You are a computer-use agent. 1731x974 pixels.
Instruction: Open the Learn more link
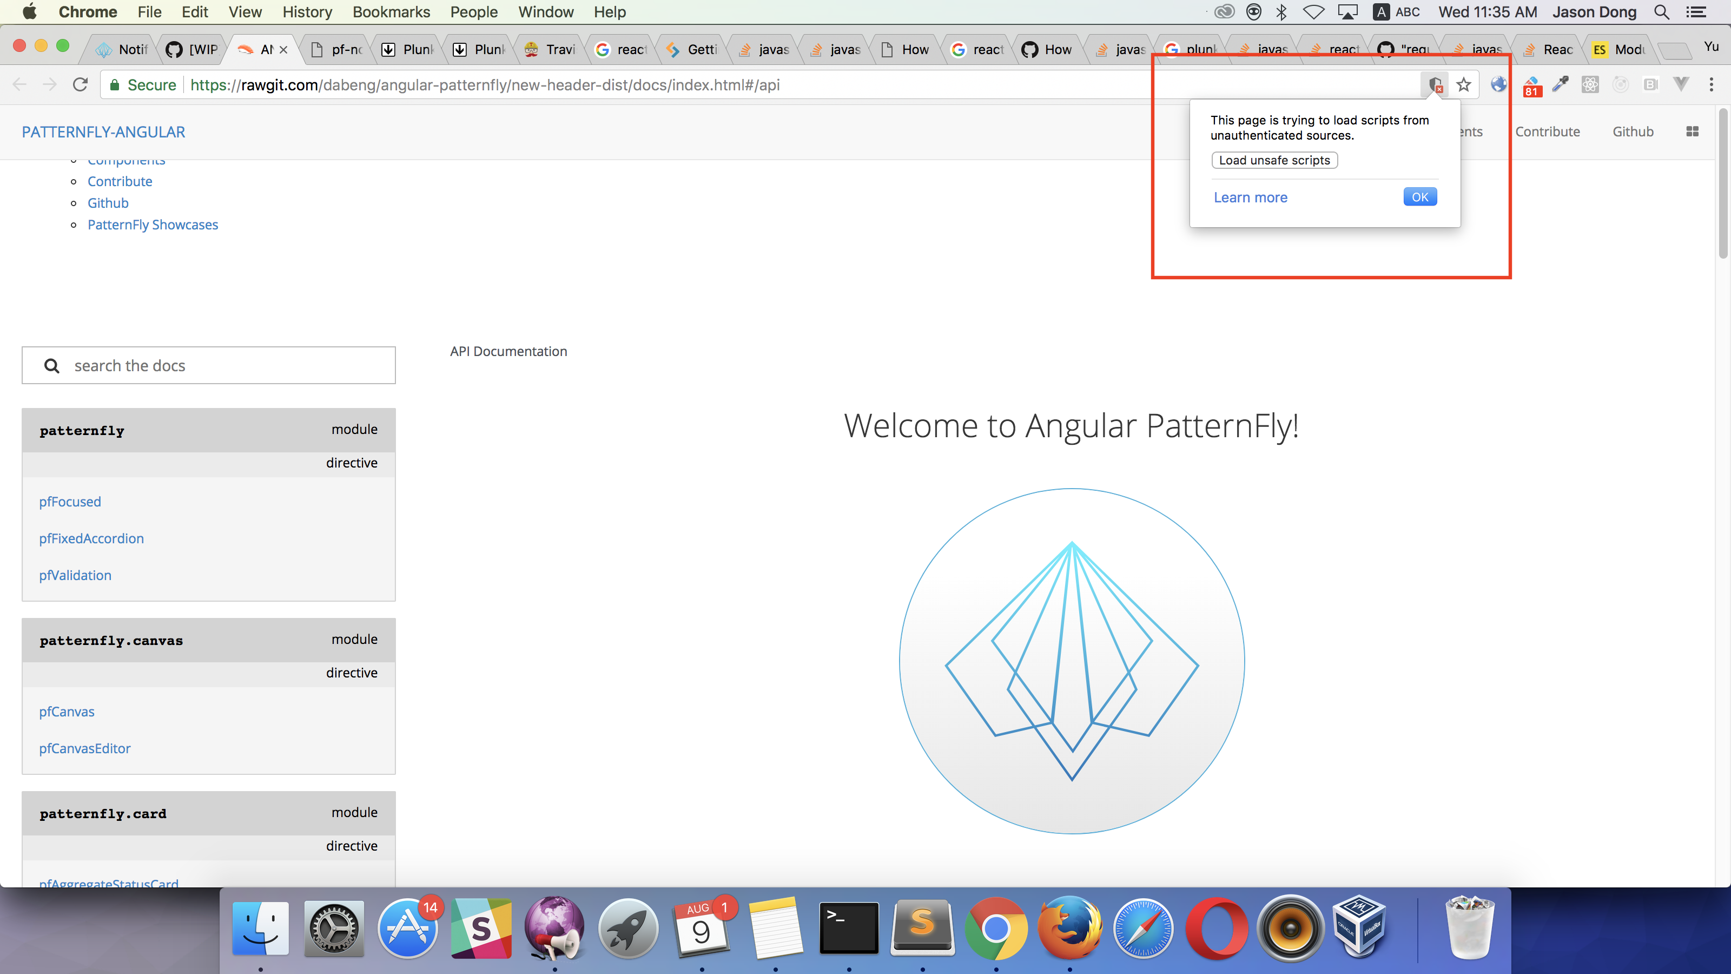[x=1250, y=198]
